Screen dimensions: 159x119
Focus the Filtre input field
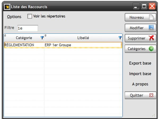[28, 28]
